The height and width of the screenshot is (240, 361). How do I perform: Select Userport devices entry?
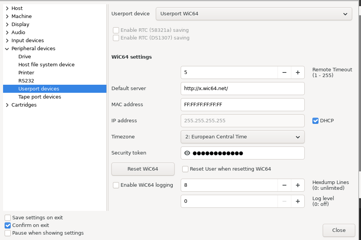pyautogui.click(x=55, y=89)
